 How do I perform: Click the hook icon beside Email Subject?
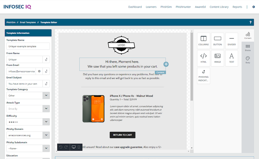(46, 84)
